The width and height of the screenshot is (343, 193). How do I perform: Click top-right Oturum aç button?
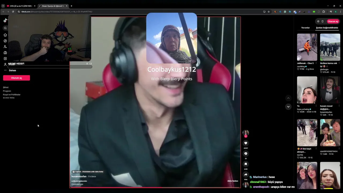click(333, 21)
